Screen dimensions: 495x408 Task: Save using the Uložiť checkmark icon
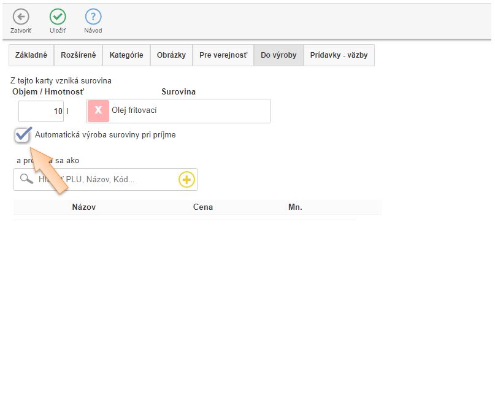(x=58, y=17)
